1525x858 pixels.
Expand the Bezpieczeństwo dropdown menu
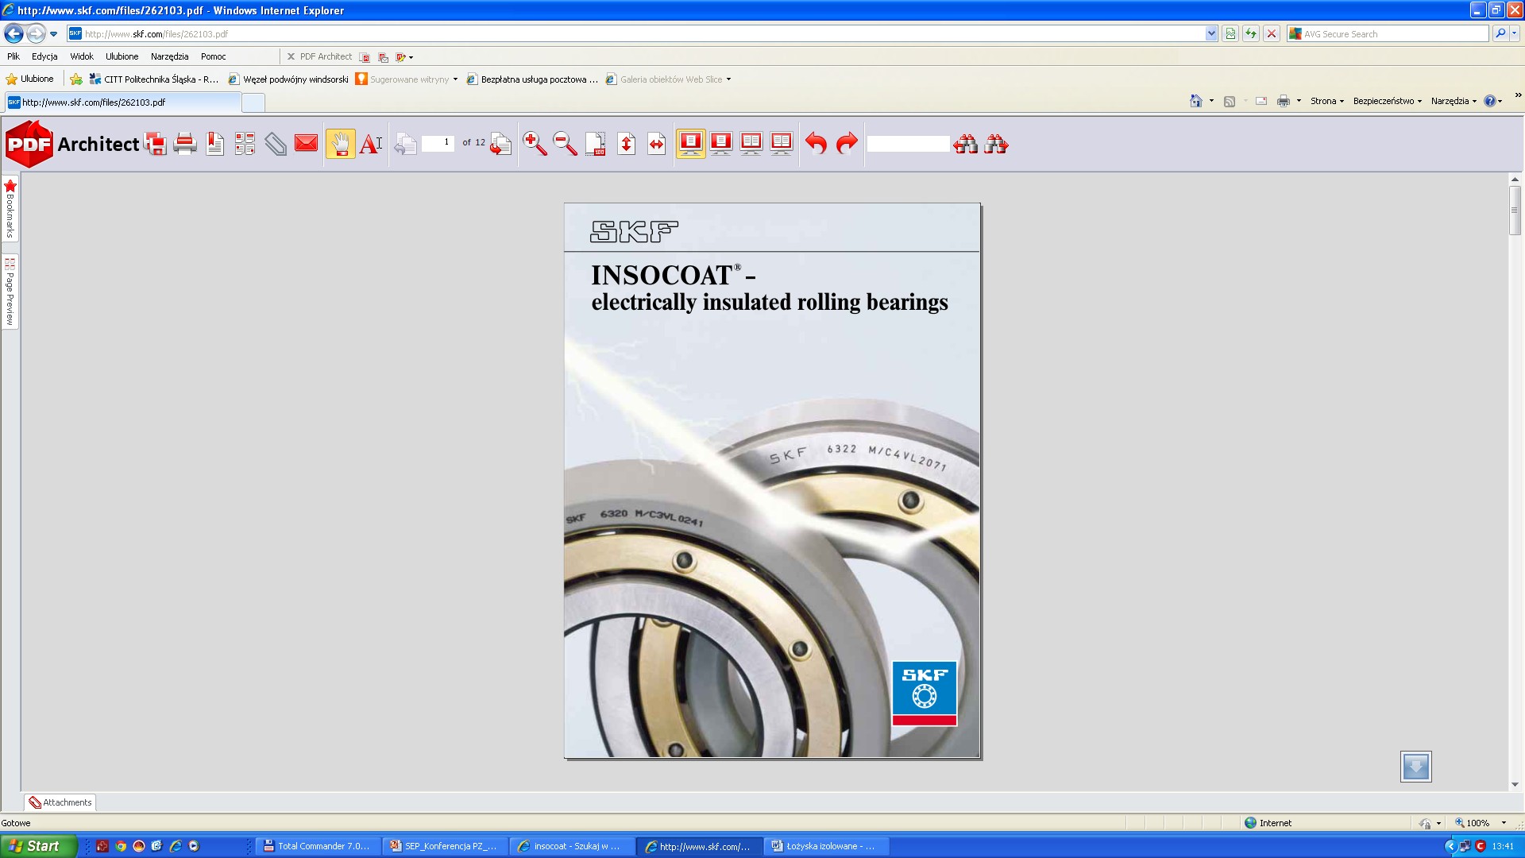(1388, 101)
